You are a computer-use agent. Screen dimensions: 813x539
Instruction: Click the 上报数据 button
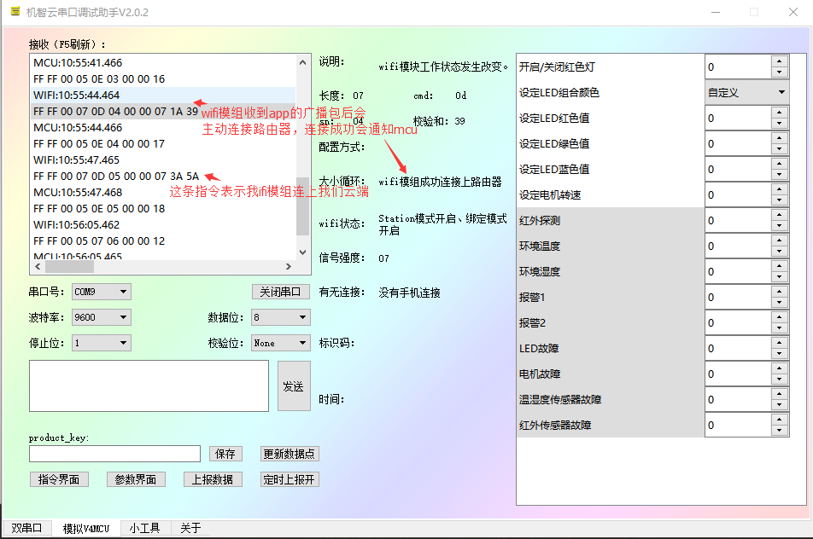(213, 478)
